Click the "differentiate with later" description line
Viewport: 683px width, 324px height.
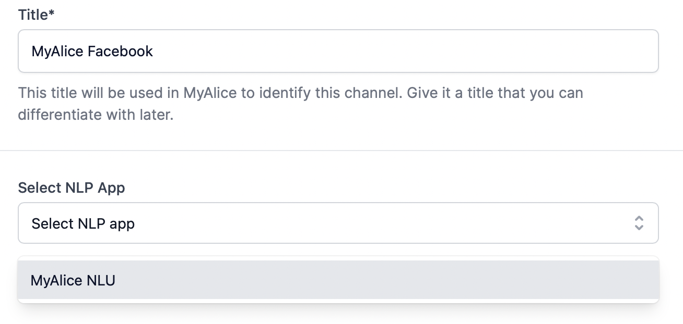point(96,115)
